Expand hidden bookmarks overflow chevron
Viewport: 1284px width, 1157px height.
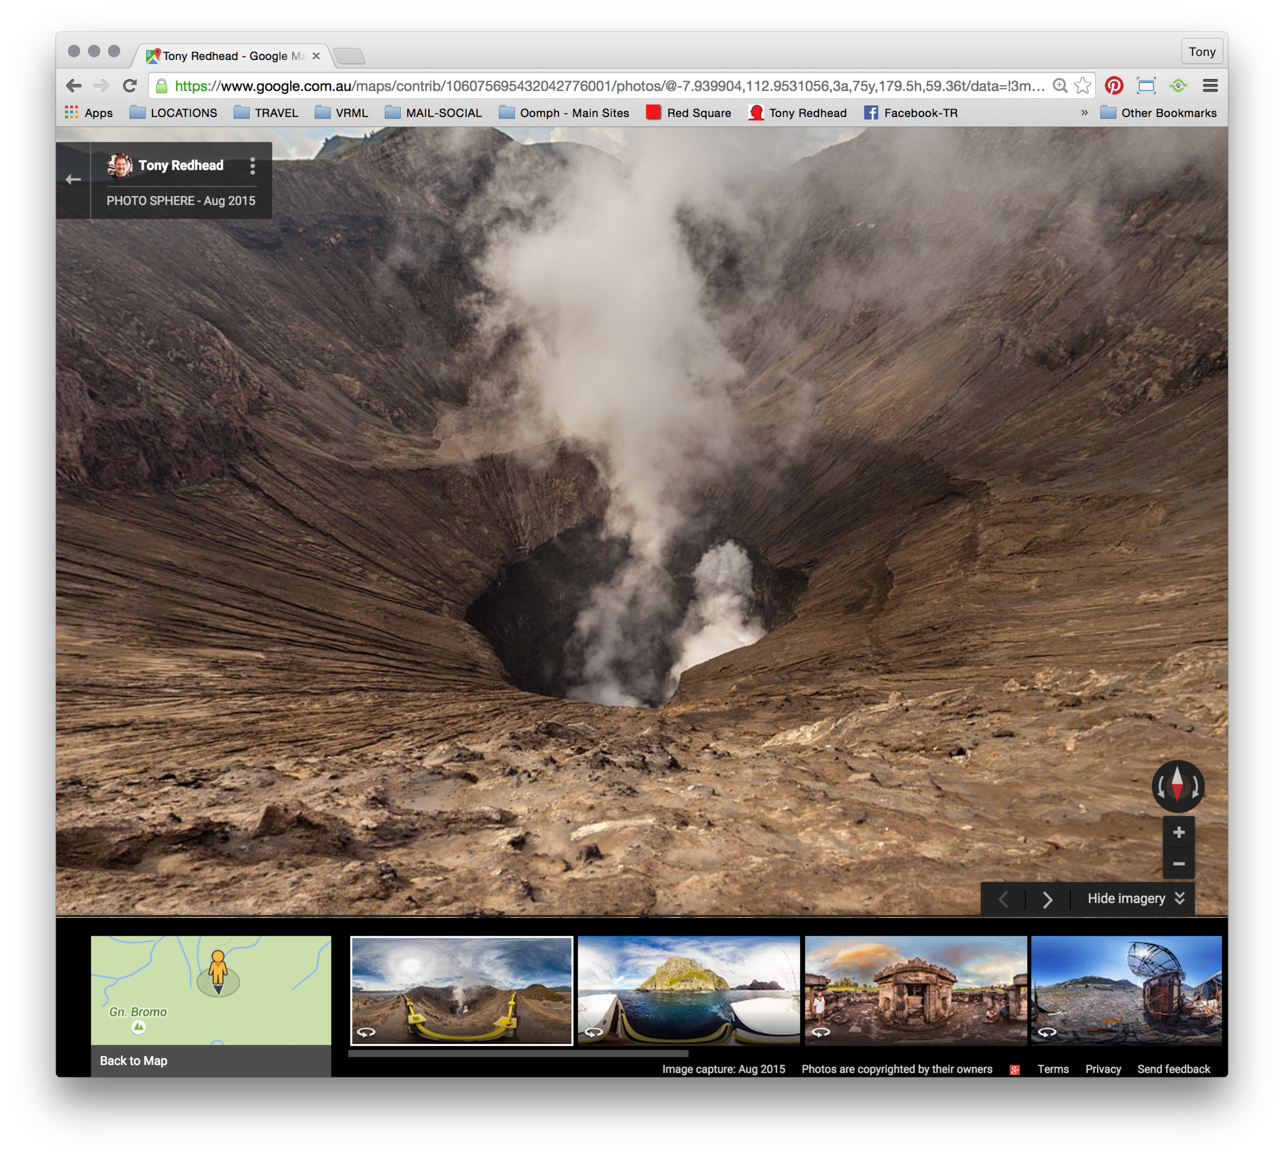[1084, 112]
